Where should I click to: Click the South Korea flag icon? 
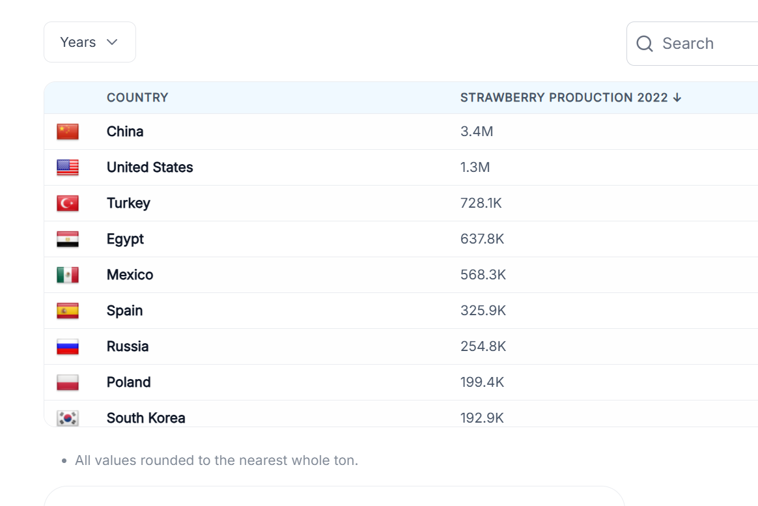pyautogui.click(x=68, y=417)
